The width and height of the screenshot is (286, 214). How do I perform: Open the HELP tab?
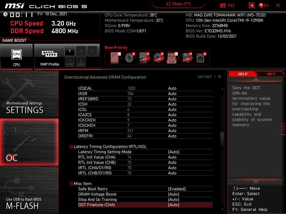[x=243, y=74]
